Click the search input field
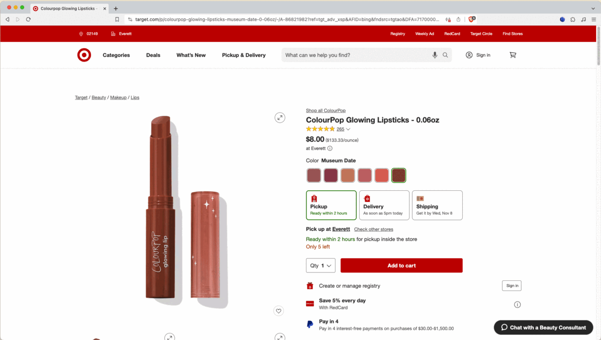The image size is (601, 340). pyautogui.click(x=356, y=55)
